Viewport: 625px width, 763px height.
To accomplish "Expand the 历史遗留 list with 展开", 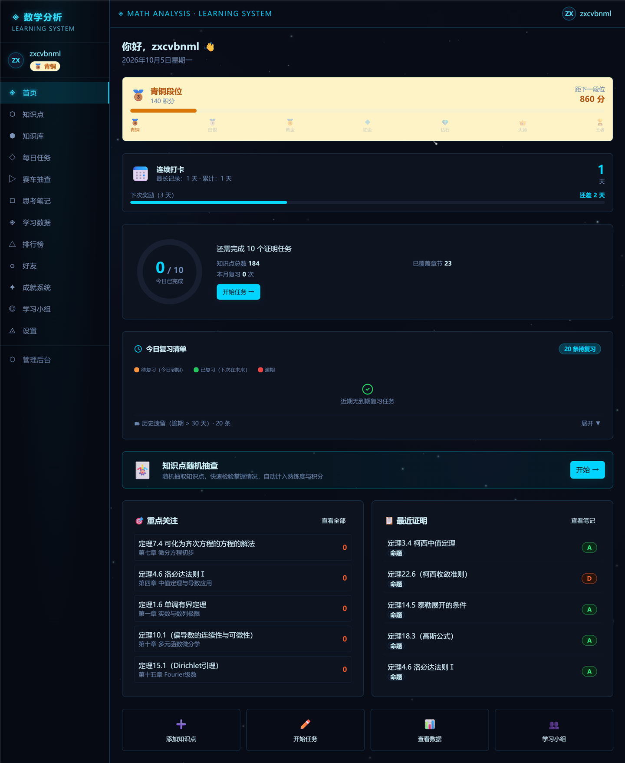I will pyautogui.click(x=591, y=423).
